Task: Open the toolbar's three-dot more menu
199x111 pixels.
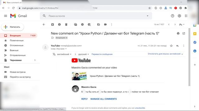Action: click(x=112, y=25)
